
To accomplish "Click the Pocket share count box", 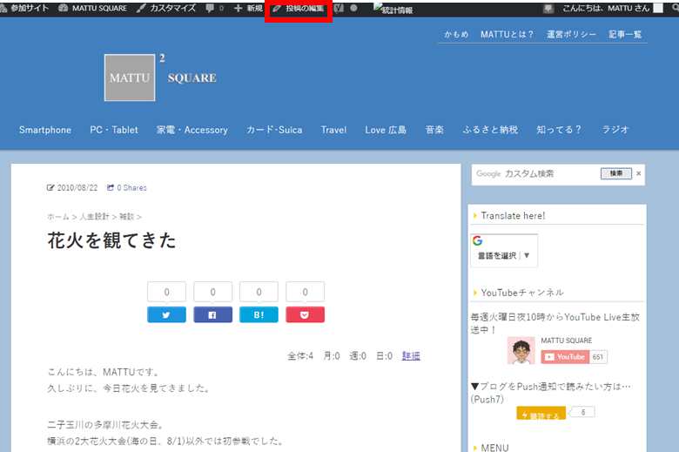I will click(x=305, y=292).
